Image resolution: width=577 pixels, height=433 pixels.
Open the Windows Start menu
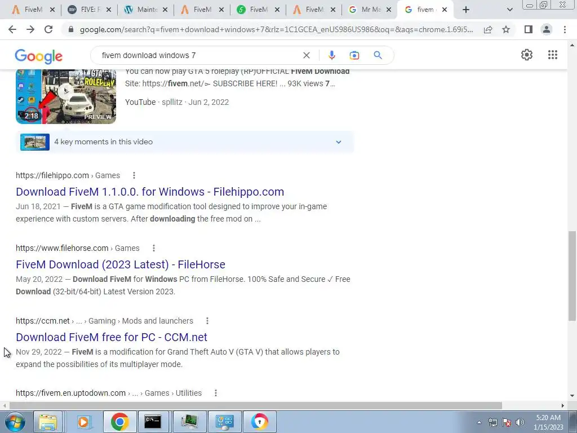15,422
